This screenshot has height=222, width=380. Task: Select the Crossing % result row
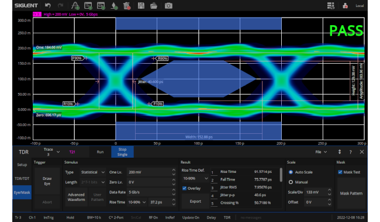coord(245,203)
